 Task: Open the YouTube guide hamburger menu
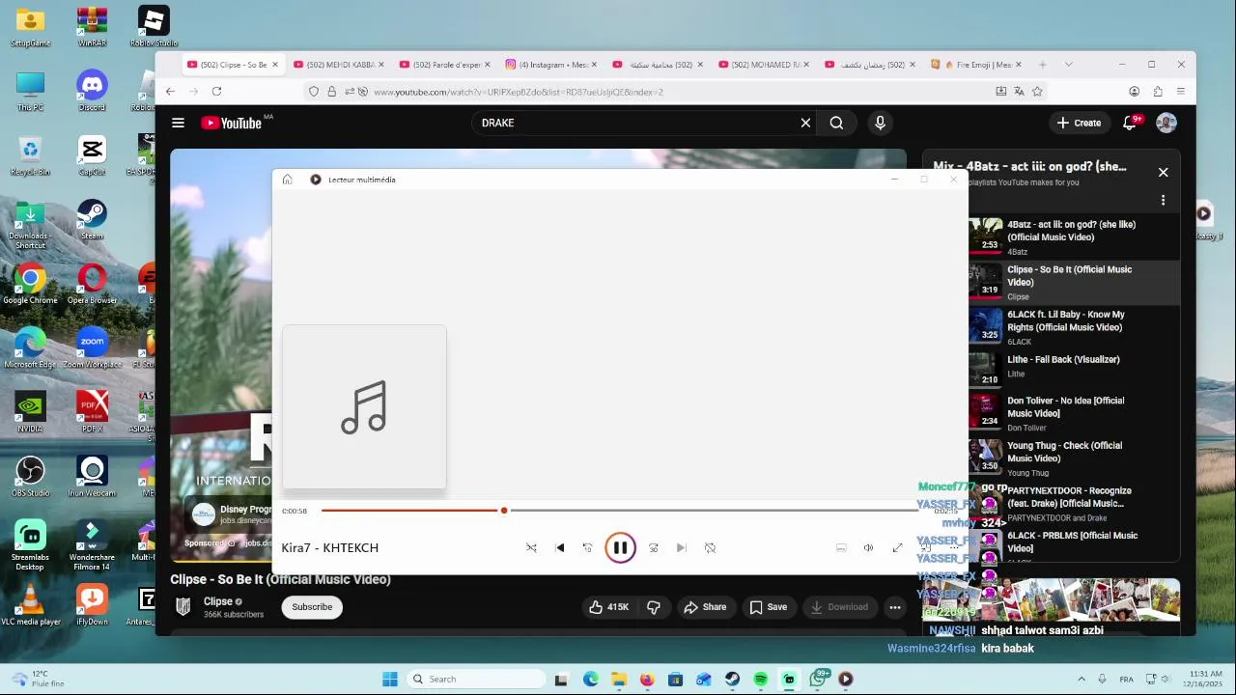[x=178, y=123]
